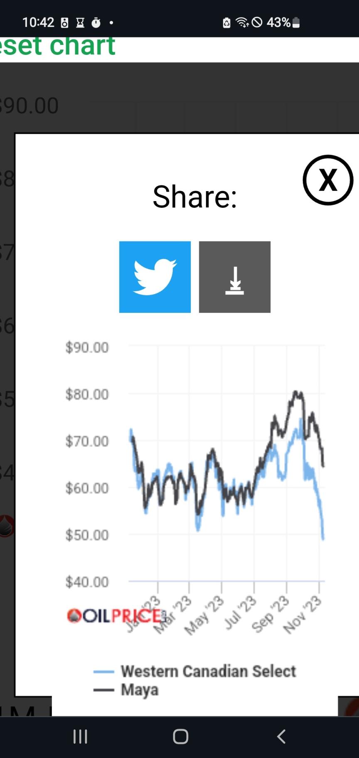Open recent apps from navigation bar
359x758 pixels.
tap(80, 736)
